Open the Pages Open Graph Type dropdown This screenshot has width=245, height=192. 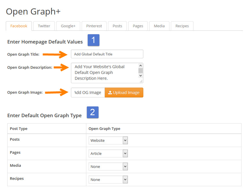click(108, 153)
